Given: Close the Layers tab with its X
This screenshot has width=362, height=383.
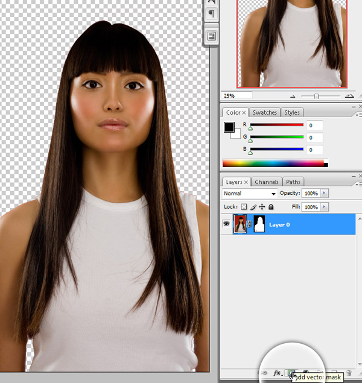Looking at the screenshot, I should (246, 182).
